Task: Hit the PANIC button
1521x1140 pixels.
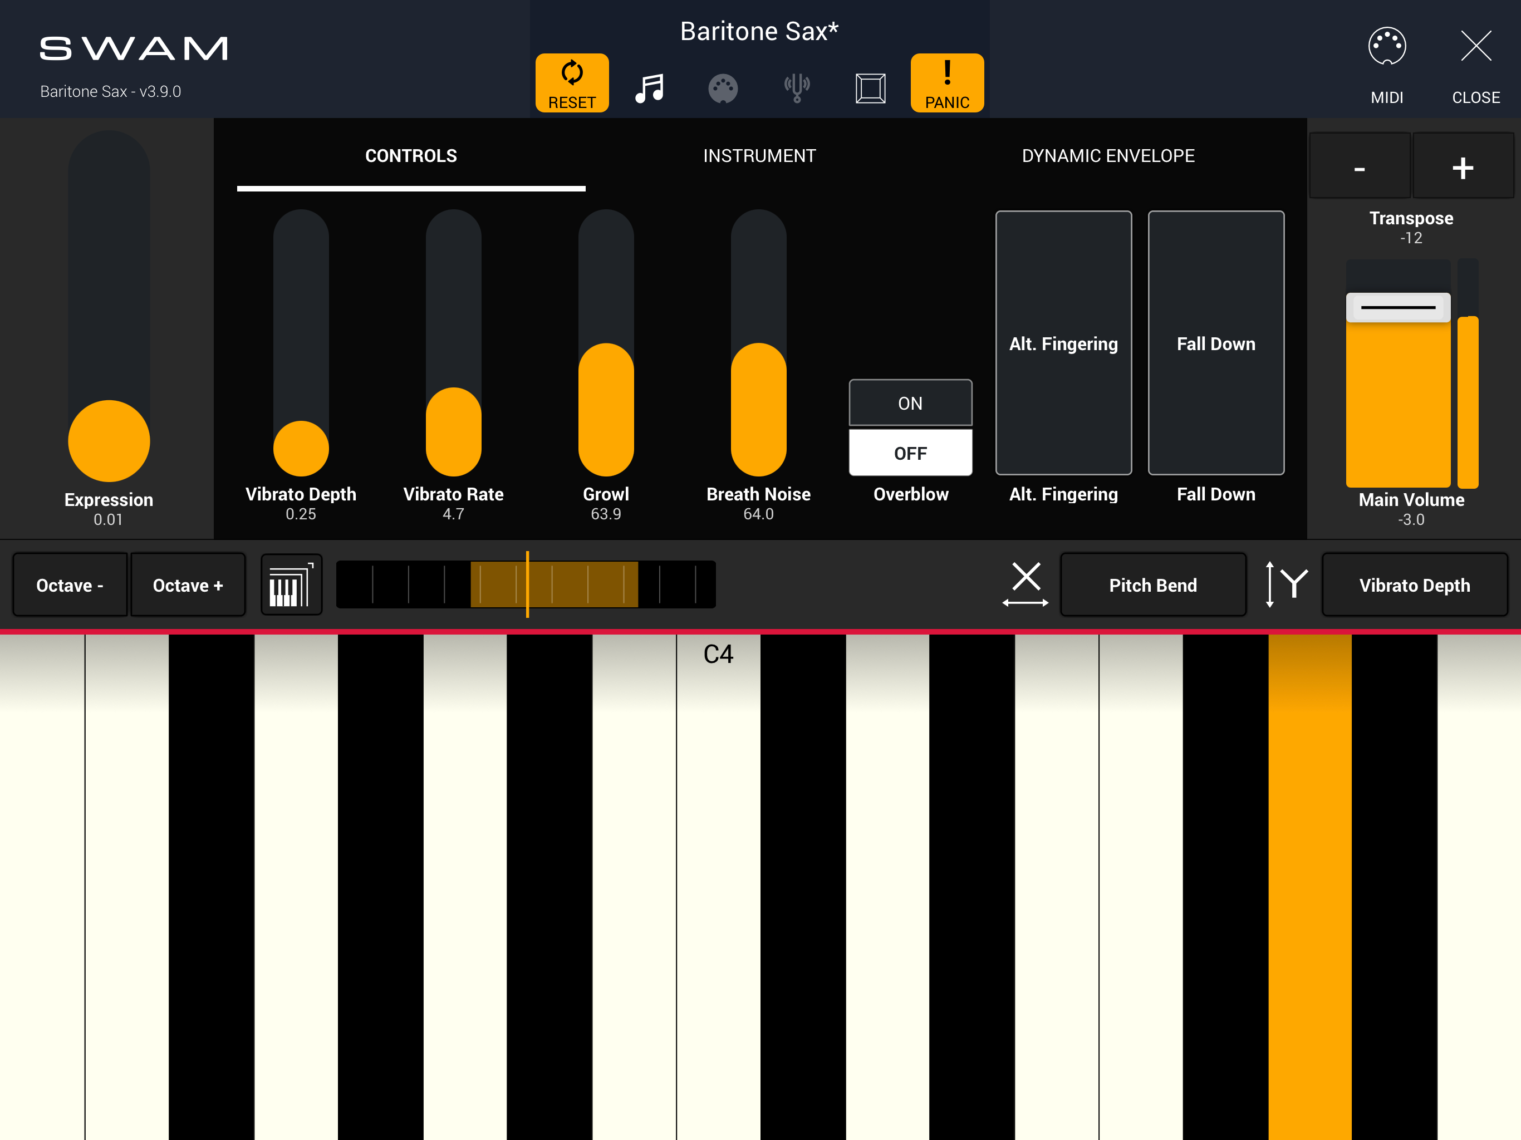Action: coord(947,82)
